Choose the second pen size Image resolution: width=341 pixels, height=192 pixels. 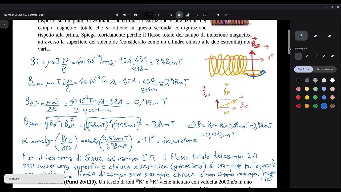click(x=307, y=56)
